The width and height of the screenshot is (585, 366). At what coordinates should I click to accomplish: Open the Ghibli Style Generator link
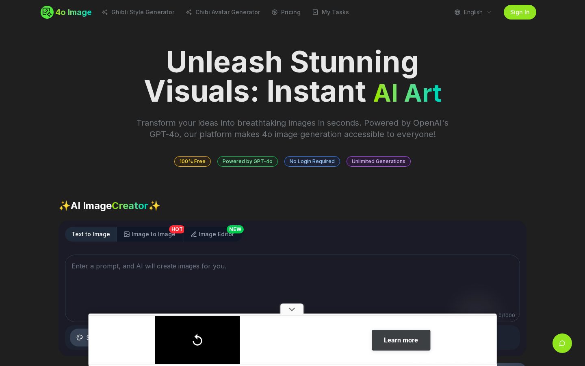tap(138, 12)
